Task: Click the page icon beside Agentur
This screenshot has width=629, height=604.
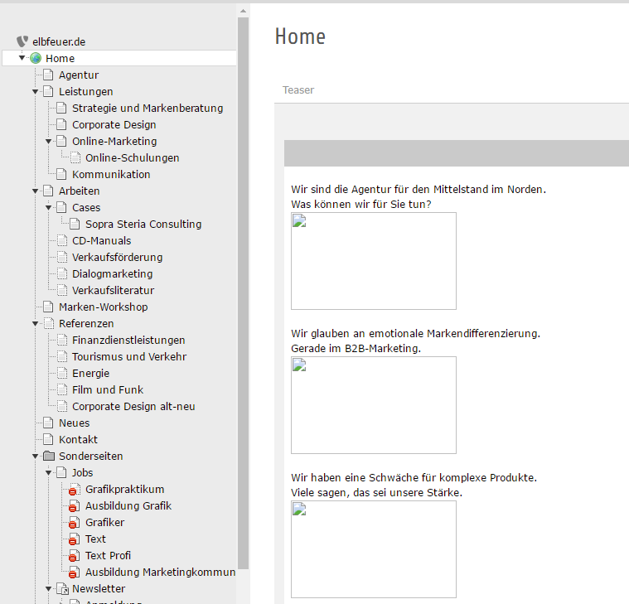Action: 49,75
